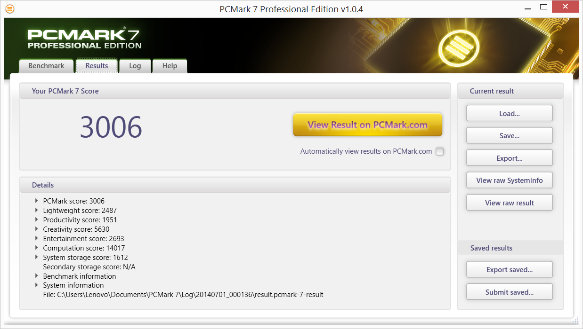
Task: Expand the Computation score row
Action: (x=37, y=248)
